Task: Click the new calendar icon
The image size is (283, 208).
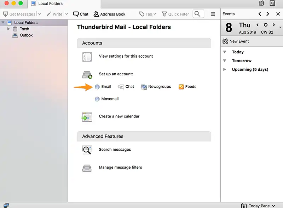Action: pos(87,117)
